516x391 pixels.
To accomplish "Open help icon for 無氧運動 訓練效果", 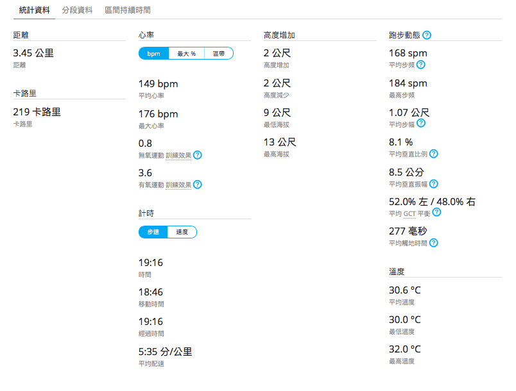I will [198, 154].
